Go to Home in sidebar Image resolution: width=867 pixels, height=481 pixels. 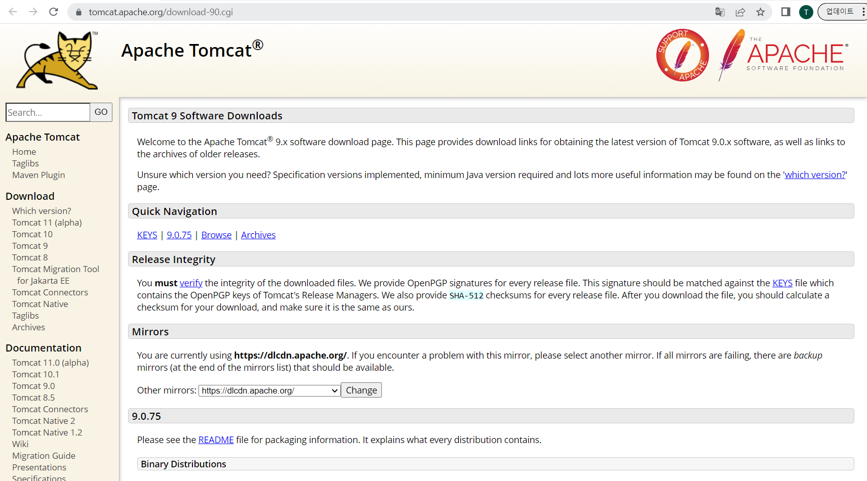(24, 152)
